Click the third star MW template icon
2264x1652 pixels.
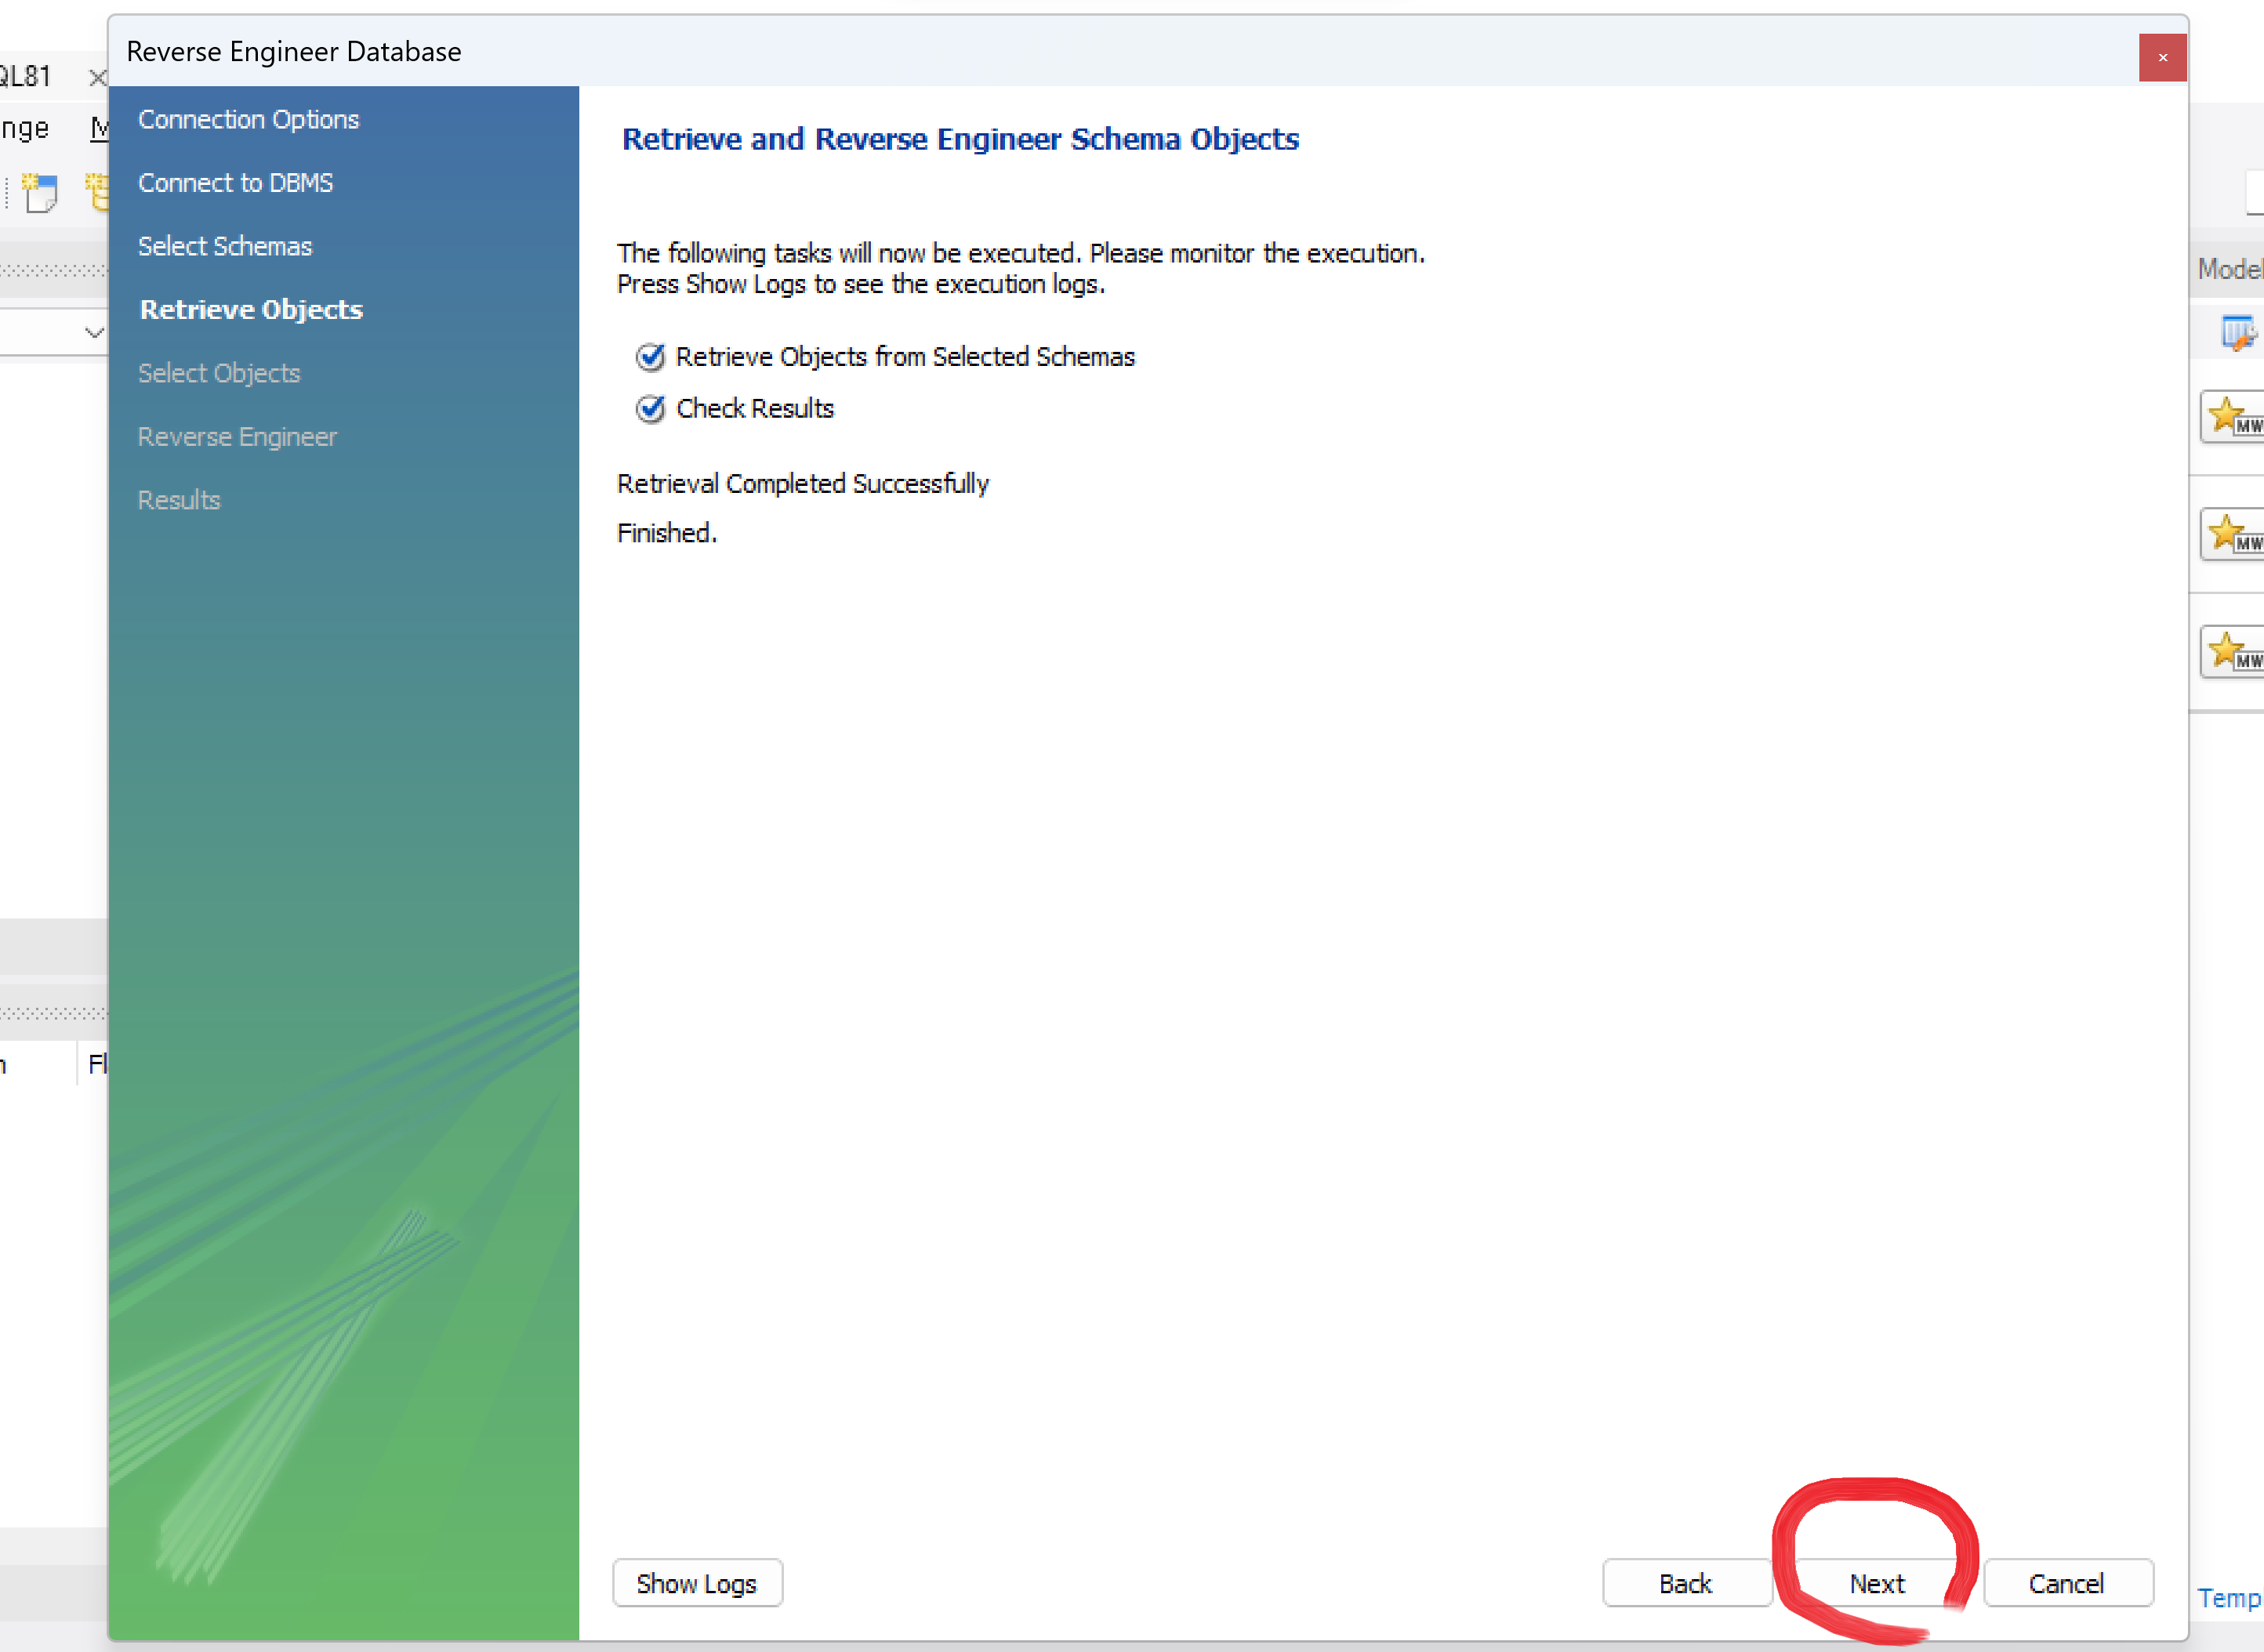click(2234, 652)
